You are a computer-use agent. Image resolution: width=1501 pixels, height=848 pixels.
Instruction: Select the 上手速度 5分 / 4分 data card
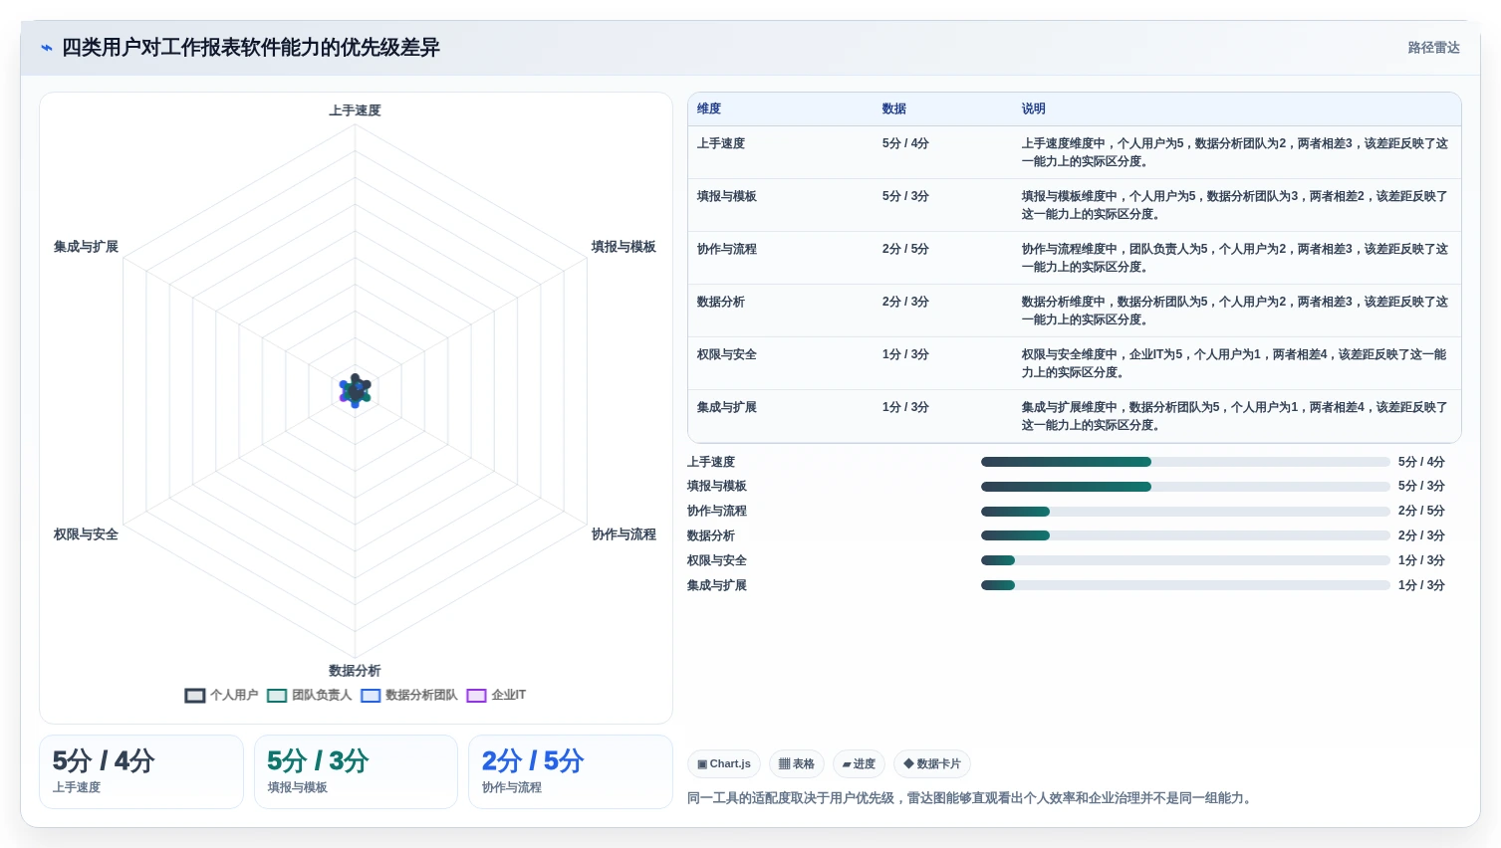click(x=141, y=771)
